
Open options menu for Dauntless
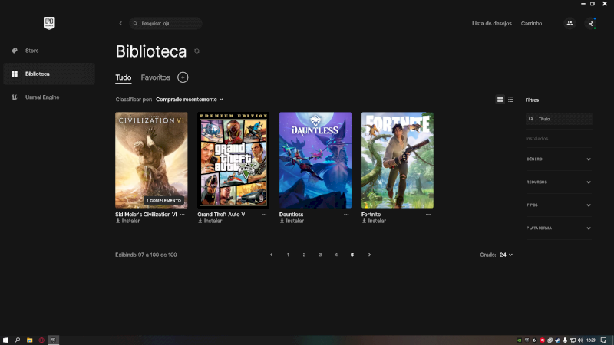346,215
